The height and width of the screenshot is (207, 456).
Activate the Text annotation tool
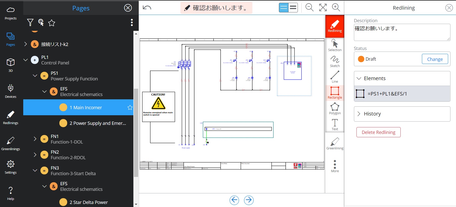click(x=335, y=125)
